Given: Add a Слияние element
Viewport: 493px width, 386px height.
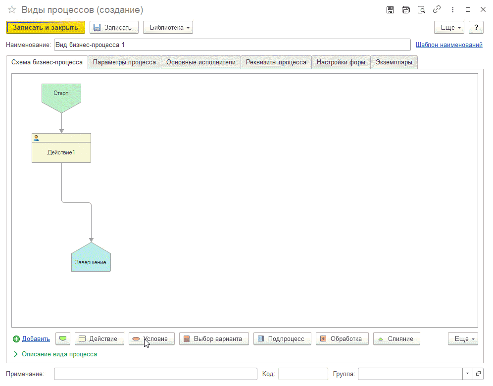Looking at the screenshot, I should [x=396, y=339].
